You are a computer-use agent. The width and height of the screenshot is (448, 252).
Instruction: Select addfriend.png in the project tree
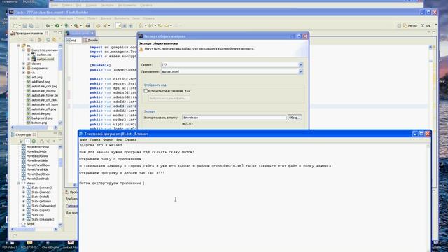click(41, 82)
